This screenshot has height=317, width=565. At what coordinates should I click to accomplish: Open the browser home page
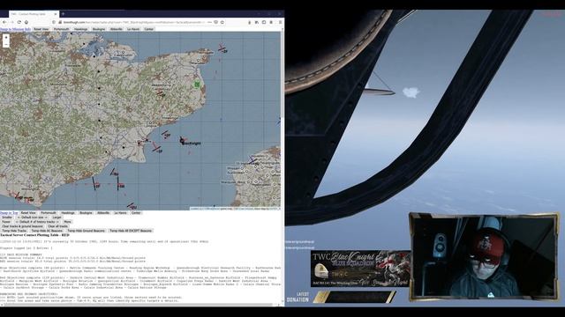(x=26, y=22)
